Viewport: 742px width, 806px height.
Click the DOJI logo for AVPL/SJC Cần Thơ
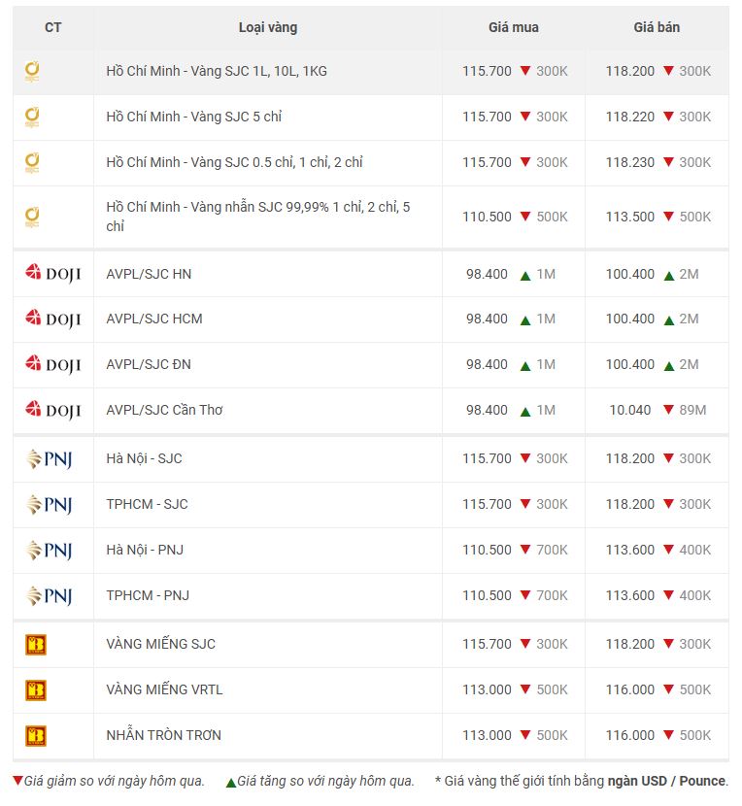(53, 410)
